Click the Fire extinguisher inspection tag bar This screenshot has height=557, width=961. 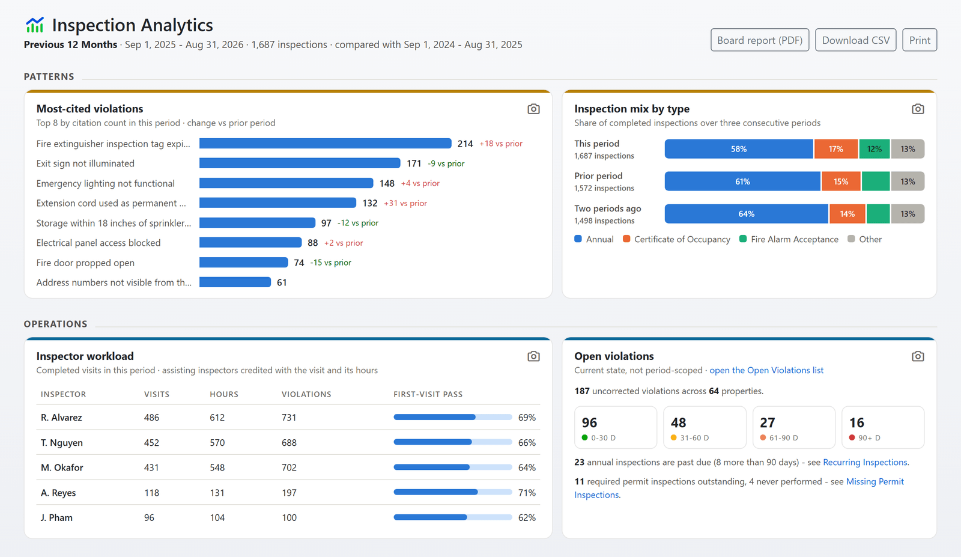pos(326,144)
